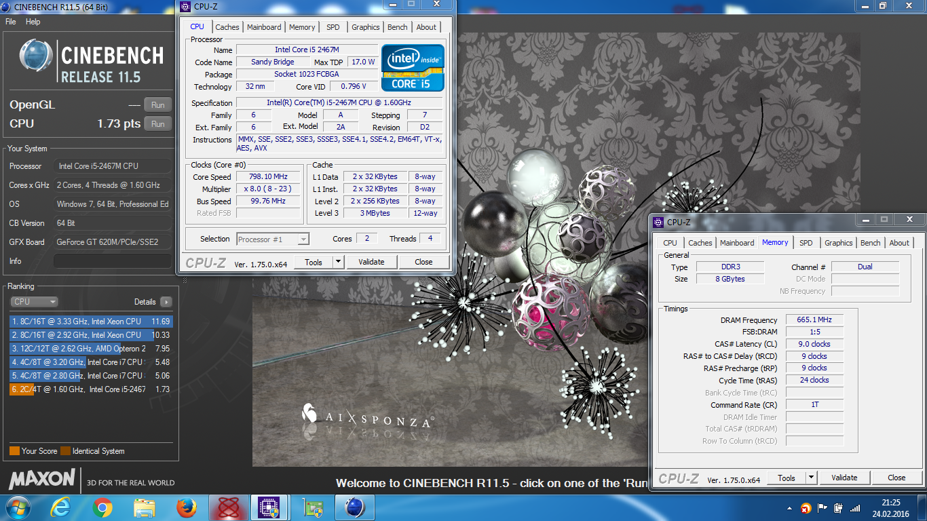Click Validate in CPU-Z Memory window
Screen dimensions: 927x521
point(844,478)
